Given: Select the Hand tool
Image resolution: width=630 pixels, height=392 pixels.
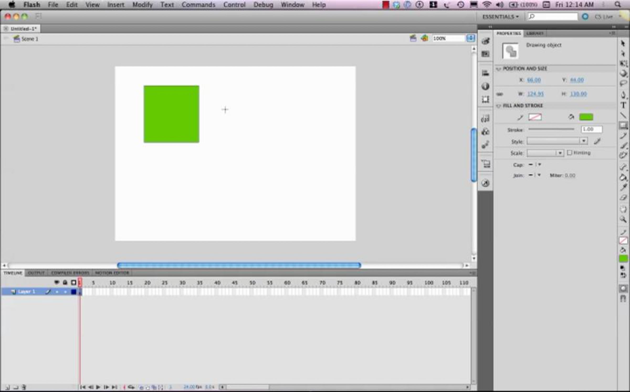Looking at the screenshot, I should (x=623, y=209).
